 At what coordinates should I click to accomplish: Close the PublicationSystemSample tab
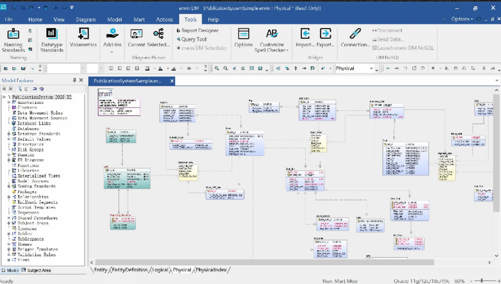172,81
